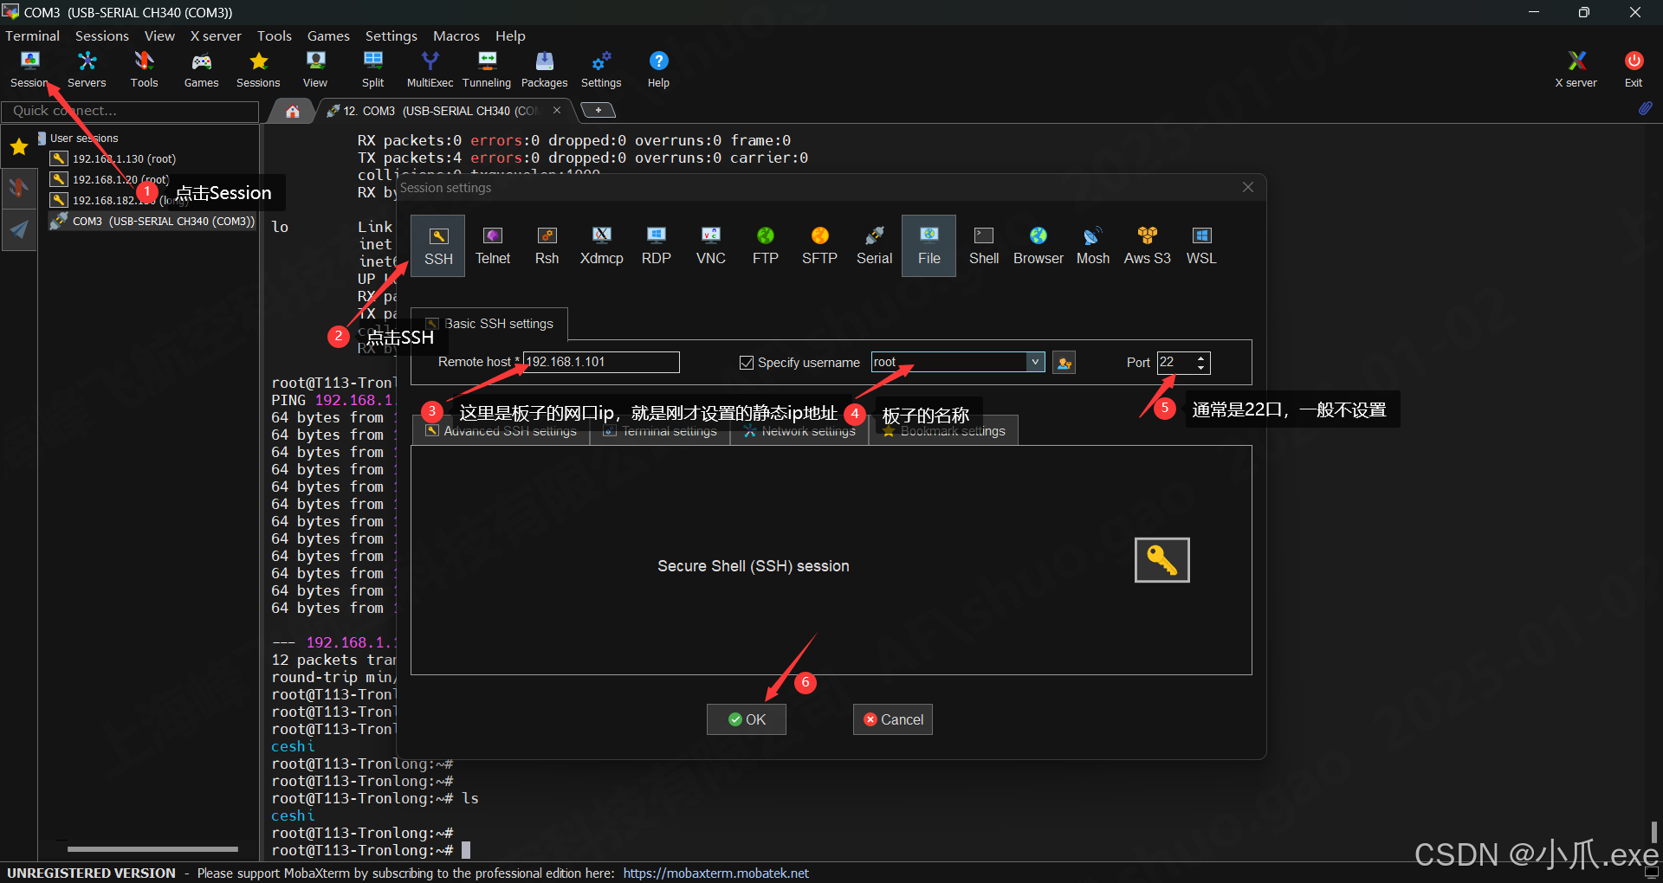Click the sidebar horizontal scrollbar
Viewport: 1663px width, 883px height.
tap(152, 848)
